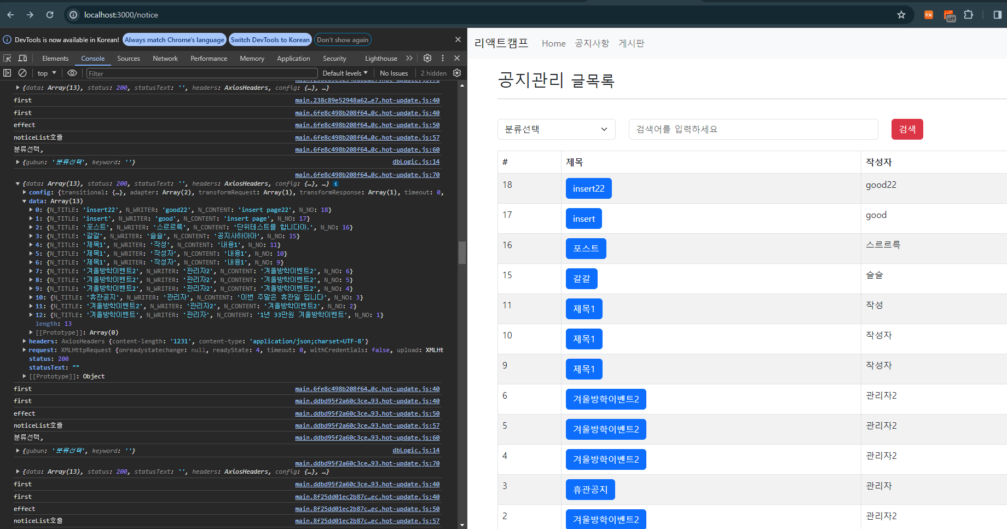This screenshot has height=529, width=1007.
Task: Open the DevTools three-dot customize menu
Action: [443, 58]
